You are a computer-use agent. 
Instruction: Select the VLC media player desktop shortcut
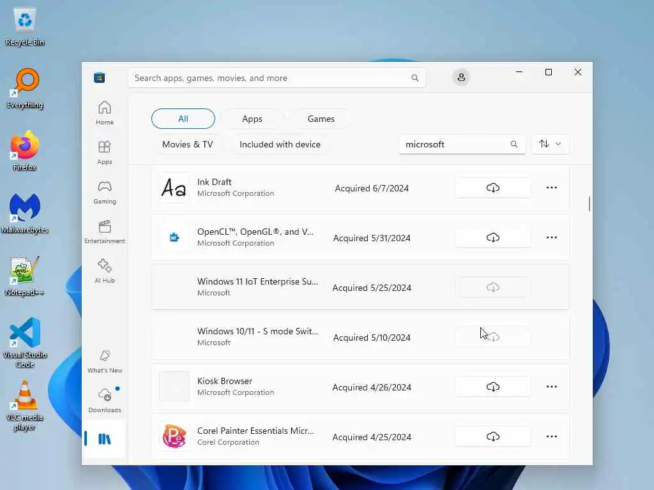click(x=25, y=405)
